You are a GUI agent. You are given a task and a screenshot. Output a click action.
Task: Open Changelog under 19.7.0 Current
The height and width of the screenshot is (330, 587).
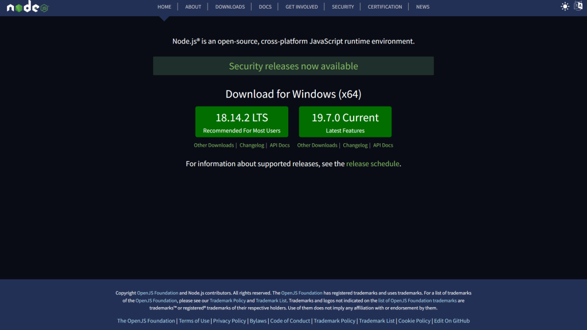point(355,145)
